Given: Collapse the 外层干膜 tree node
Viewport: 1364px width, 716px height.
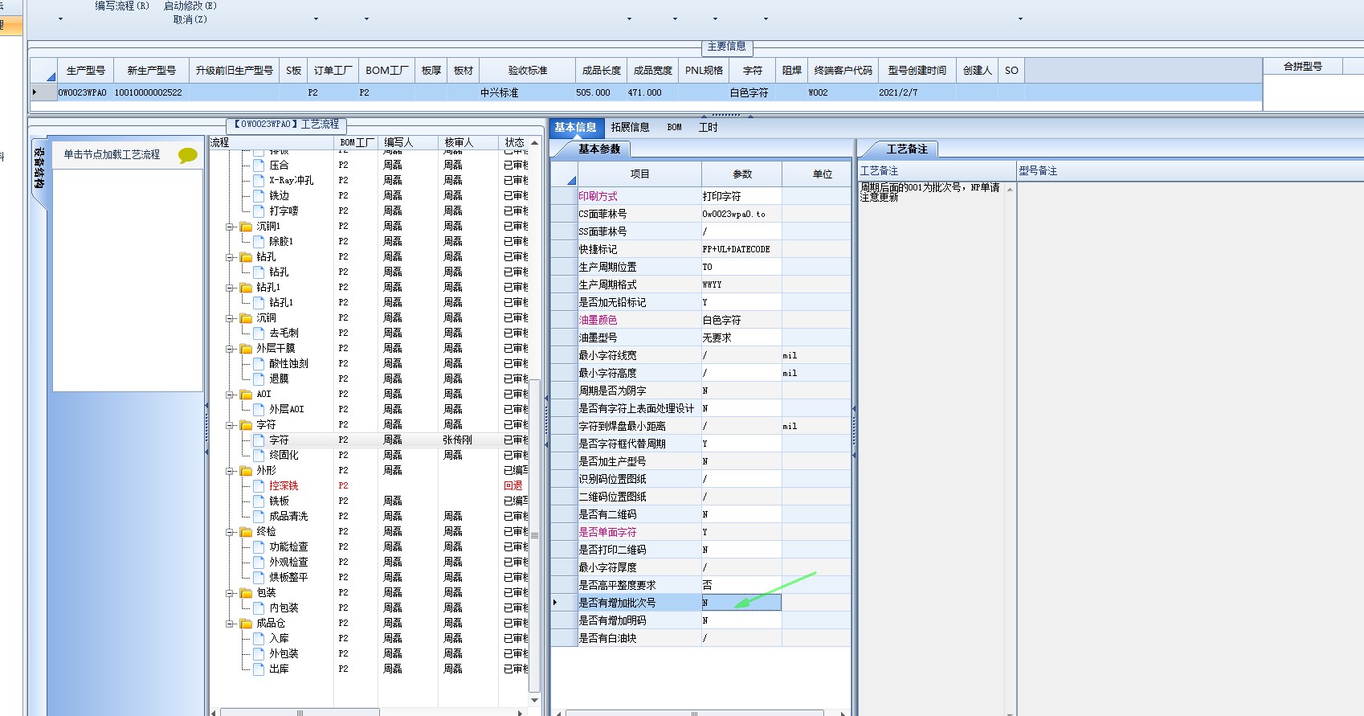Looking at the screenshot, I should (231, 349).
